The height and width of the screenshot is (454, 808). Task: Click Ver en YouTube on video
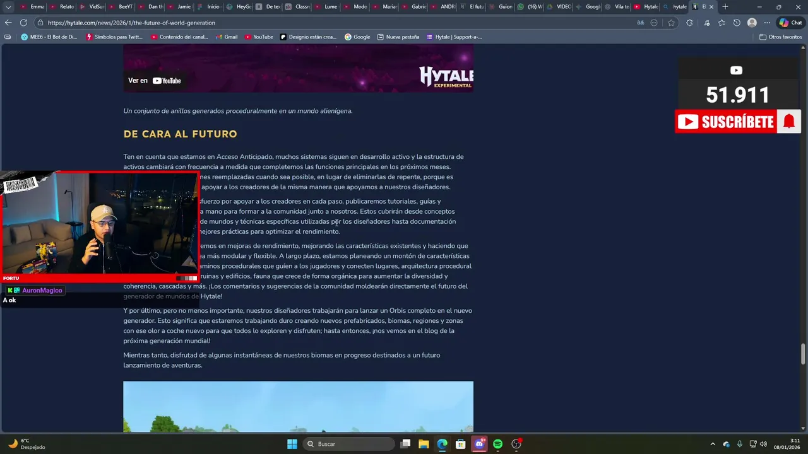(x=155, y=81)
